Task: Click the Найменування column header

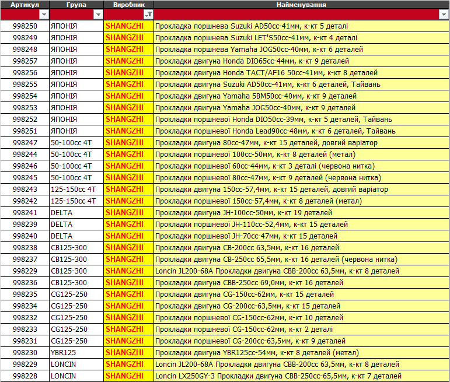Action: [x=301, y=5]
